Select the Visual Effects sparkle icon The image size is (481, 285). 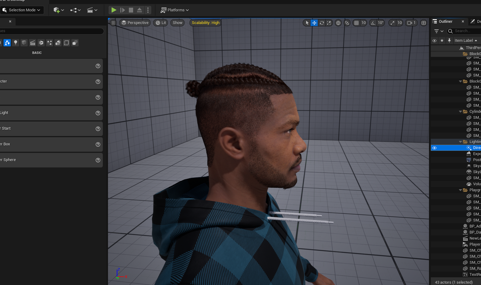(49, 43)
